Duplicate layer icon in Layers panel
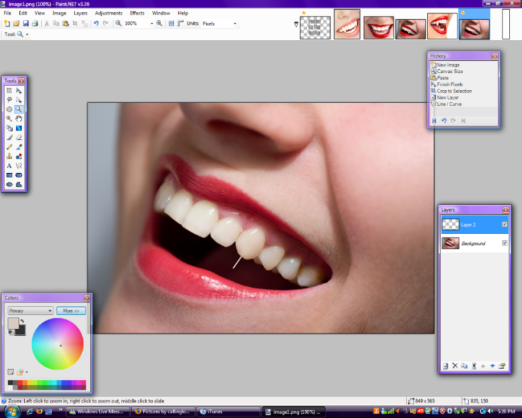 coord(464,366)
